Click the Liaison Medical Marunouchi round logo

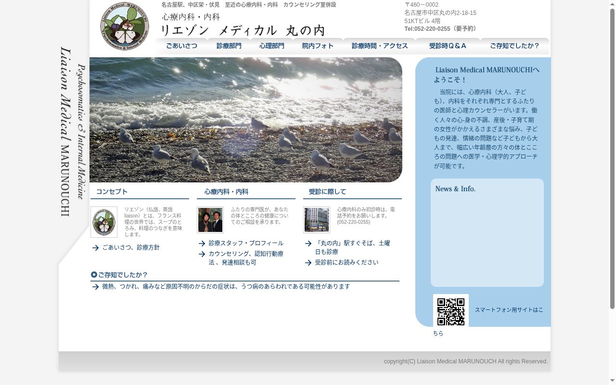pos(125,26)
